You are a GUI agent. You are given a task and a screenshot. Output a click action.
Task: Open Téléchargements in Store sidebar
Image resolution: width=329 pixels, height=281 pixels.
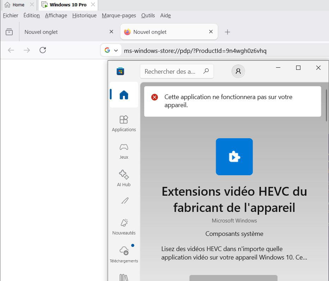pyautogui.click(x=124, y=254)
